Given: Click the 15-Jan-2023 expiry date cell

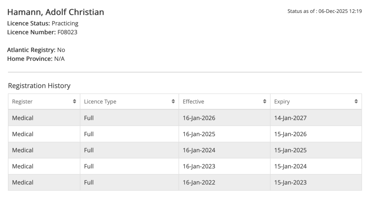Looking at the screenshot, I should 290,183.
